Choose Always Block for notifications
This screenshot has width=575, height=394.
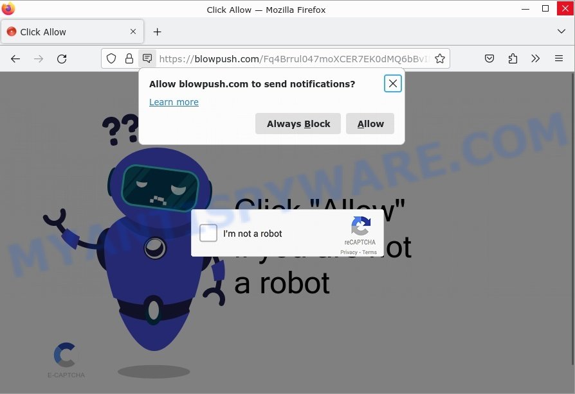coord(298,124)
